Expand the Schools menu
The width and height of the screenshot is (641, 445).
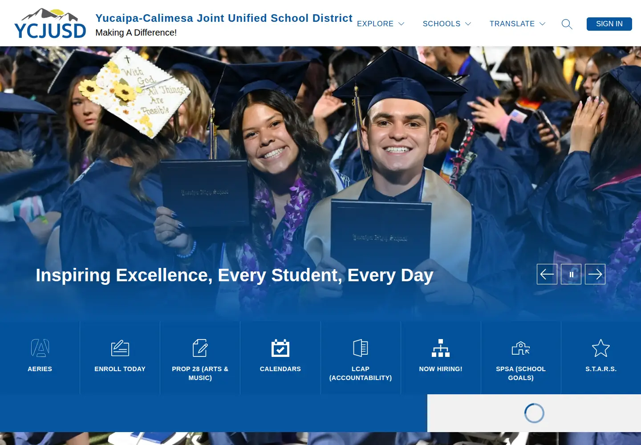pyautogui.click(x=447, y=24)
